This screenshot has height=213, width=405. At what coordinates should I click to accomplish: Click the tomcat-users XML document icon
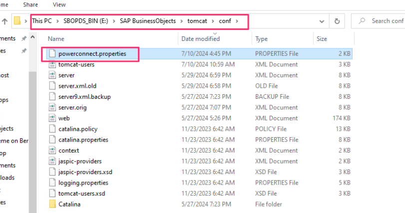52,64
